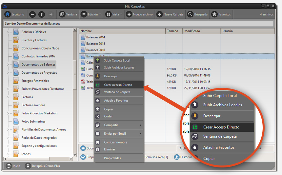This screenshot has height=175, width=282.
Task: Click the path field Servidor Demo\Documentos de Balances
Action: click(x=139, y=24)
